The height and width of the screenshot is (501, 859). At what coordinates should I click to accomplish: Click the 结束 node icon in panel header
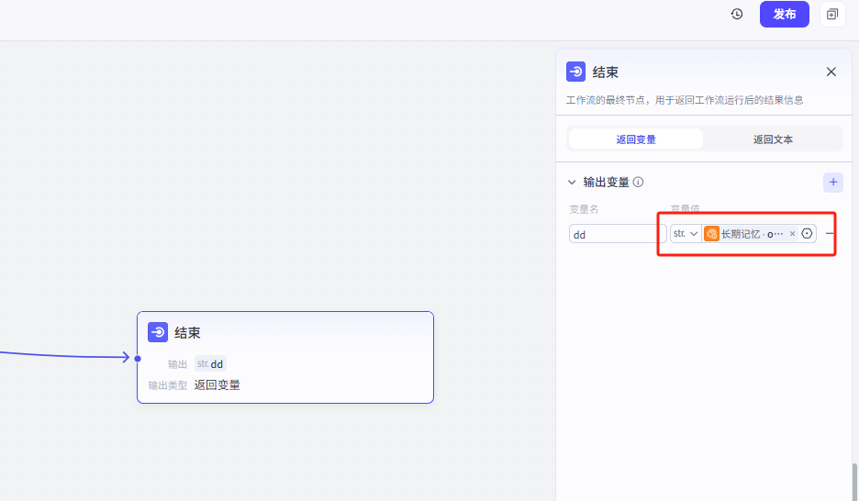point(576,72)
